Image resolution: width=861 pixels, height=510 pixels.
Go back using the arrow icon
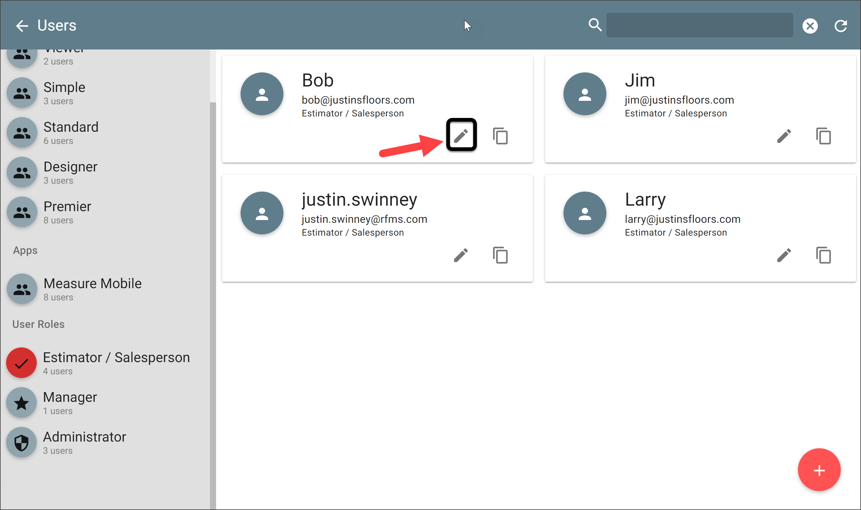click(22, 26)
